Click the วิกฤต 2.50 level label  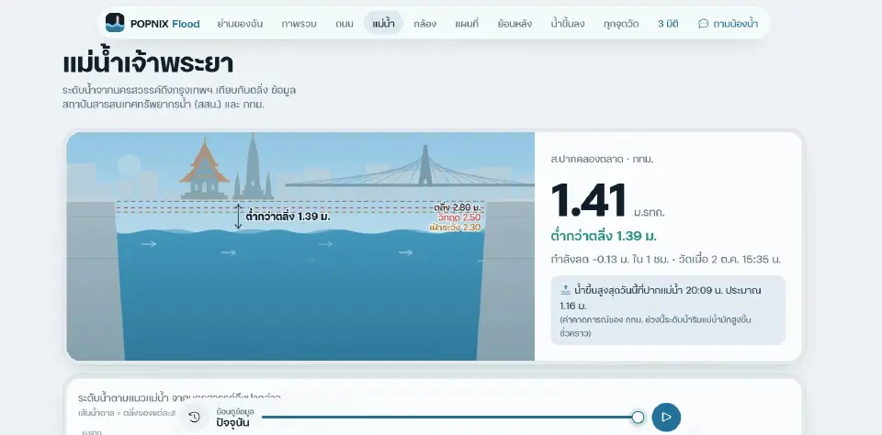459,217
